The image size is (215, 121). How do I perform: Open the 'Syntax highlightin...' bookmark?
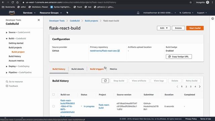[60, 7]
